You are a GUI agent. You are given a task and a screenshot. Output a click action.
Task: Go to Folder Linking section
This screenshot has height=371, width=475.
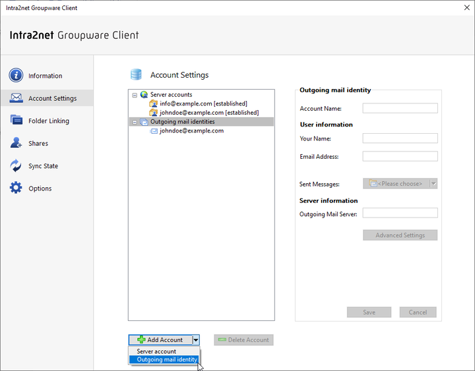coord(47,121)
